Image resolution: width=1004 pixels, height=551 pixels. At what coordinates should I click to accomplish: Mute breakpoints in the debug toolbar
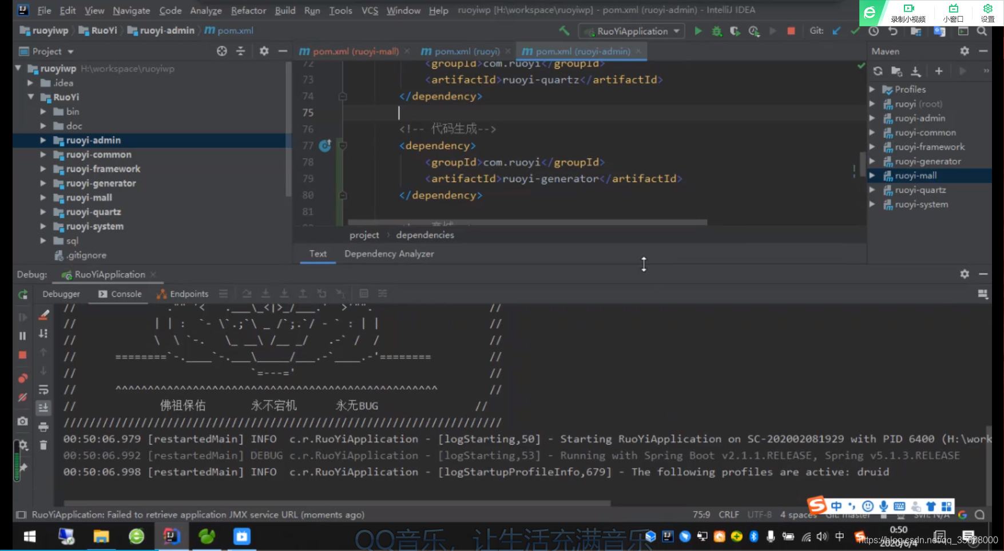coord(23,397)
